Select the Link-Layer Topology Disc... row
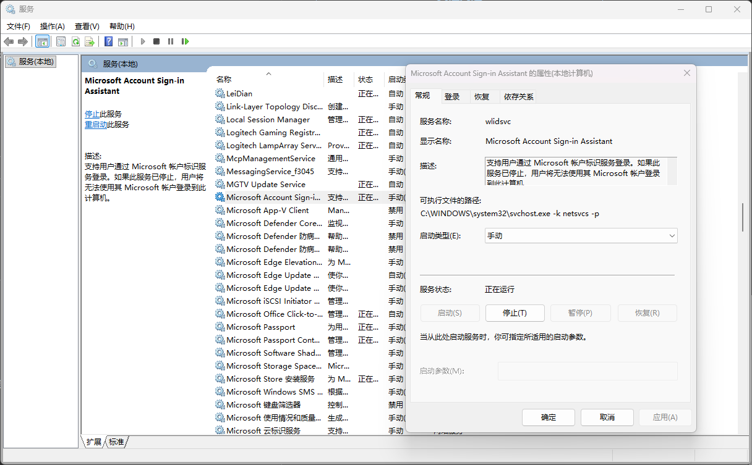752x465 pixels. pos(309,106)
